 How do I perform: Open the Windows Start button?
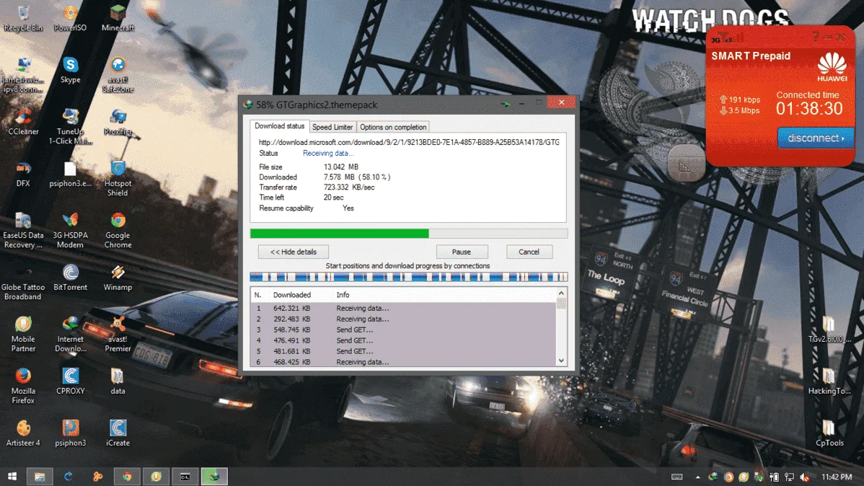pyautogui.click(x=12, y=476)
